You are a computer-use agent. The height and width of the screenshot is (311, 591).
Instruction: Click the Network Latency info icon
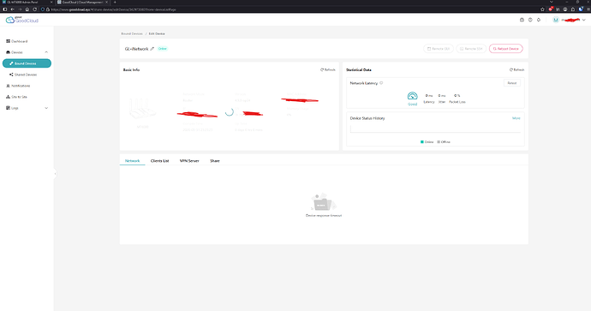tap(381, 83)
